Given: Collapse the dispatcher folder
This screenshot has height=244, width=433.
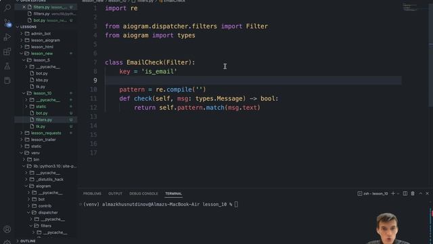Looking at the screenshot, I should coord(48,213).
